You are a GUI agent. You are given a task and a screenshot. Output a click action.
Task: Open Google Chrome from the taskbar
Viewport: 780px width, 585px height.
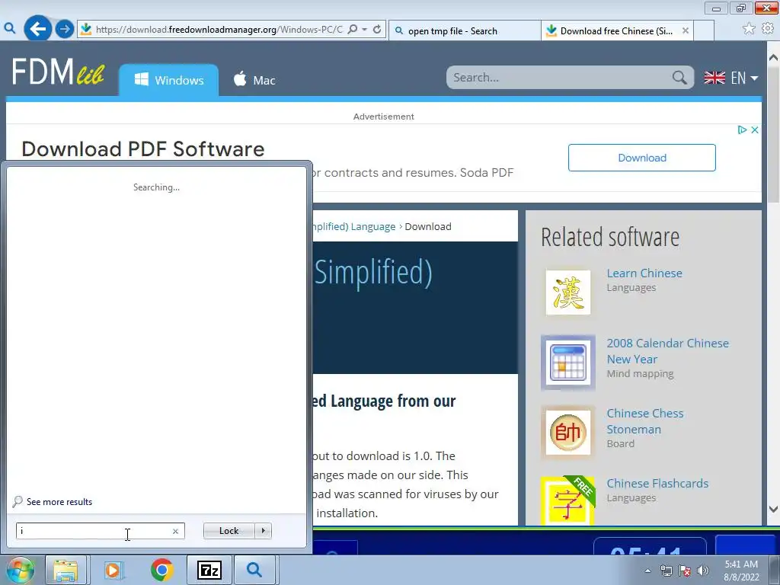(x=161, y=570)
